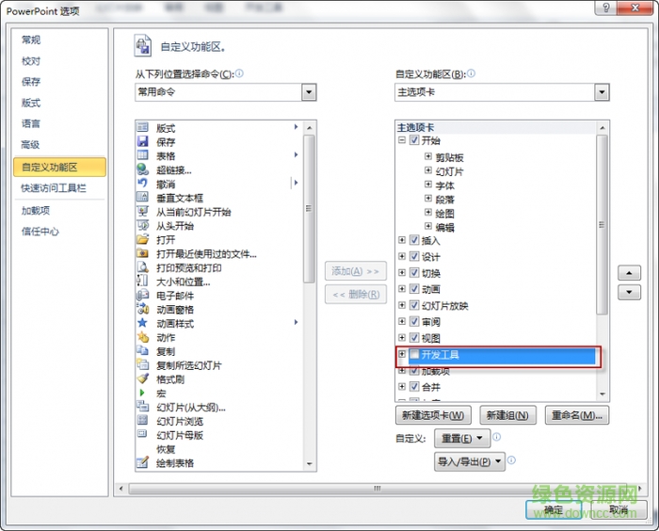Screen dimensions: 659x531
Task: Open the 信任中心 category
Action: click(x=40, y=232)
